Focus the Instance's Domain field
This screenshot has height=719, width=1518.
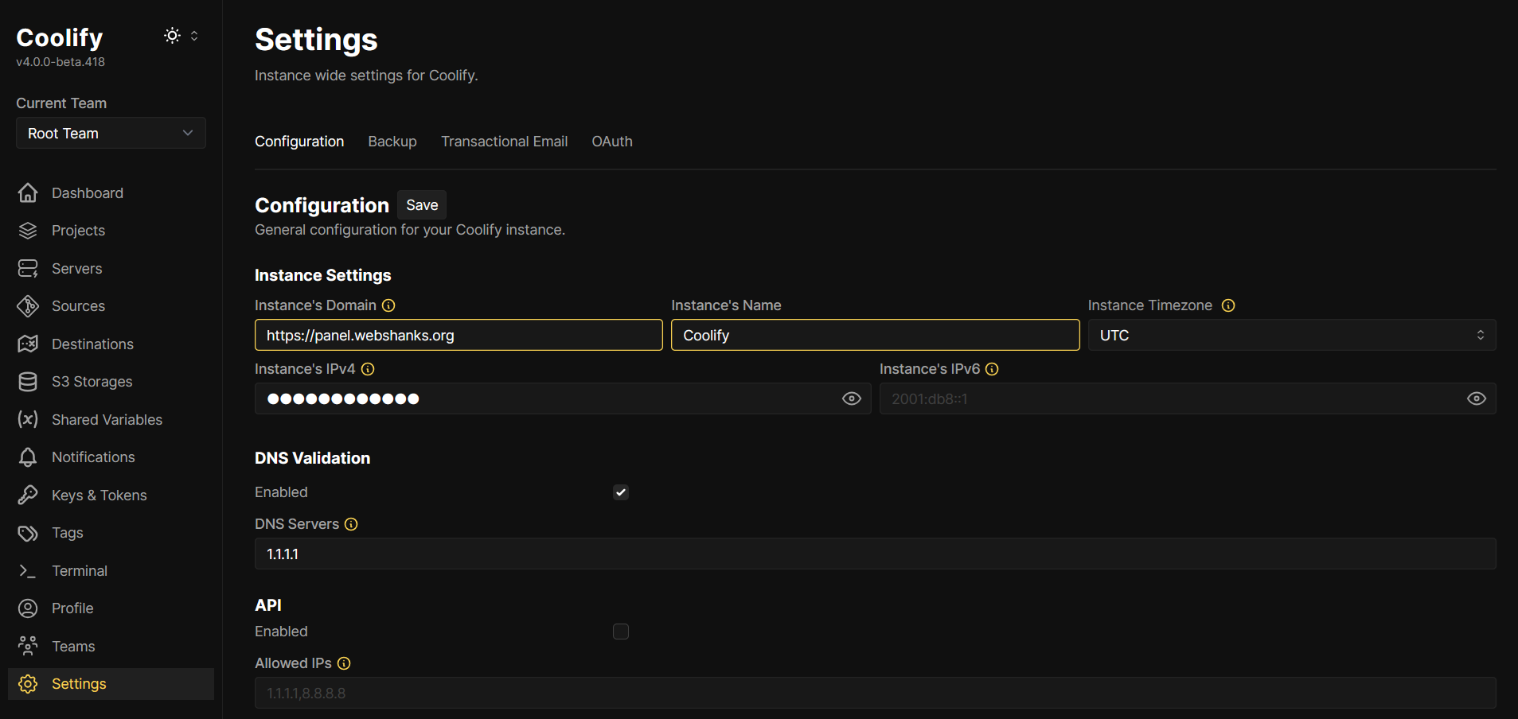459,335
